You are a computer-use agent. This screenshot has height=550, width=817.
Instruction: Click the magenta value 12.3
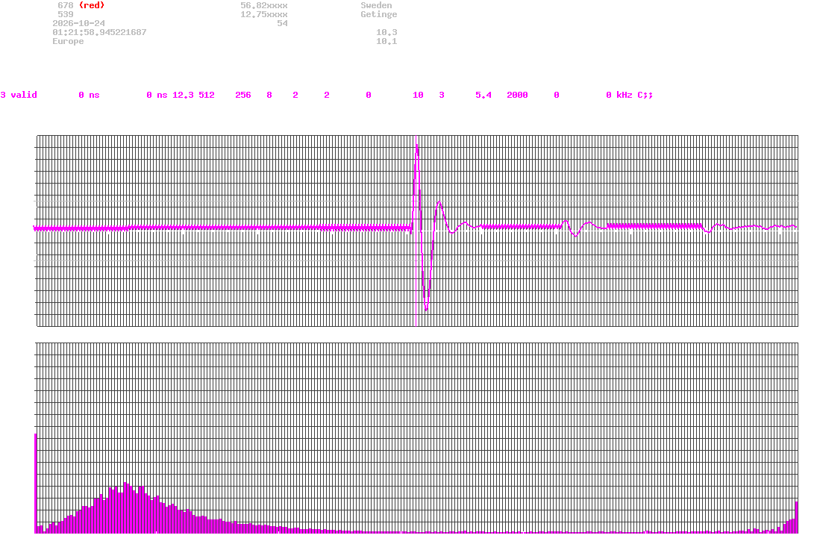[x=183, y=94]
